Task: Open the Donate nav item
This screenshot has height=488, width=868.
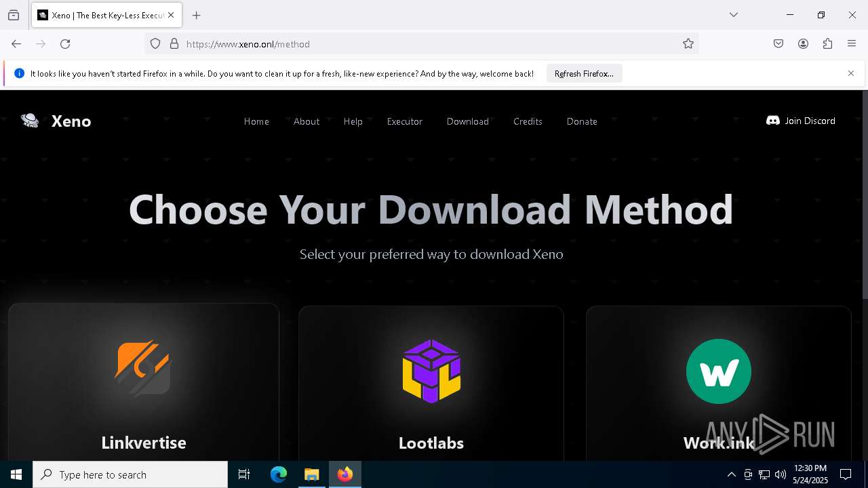Action: point(582,121)
